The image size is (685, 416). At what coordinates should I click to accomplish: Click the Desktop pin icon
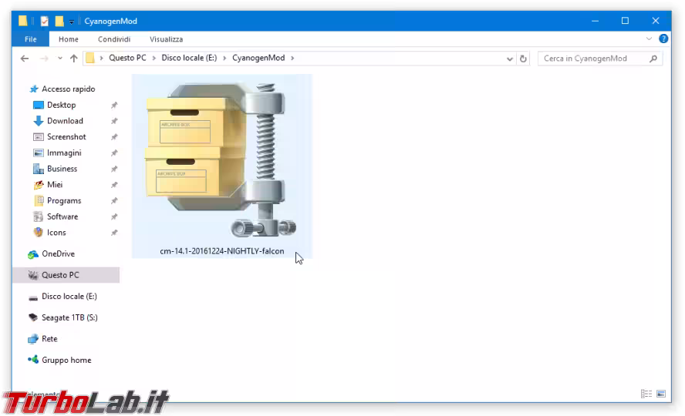[x=114, y=105]
